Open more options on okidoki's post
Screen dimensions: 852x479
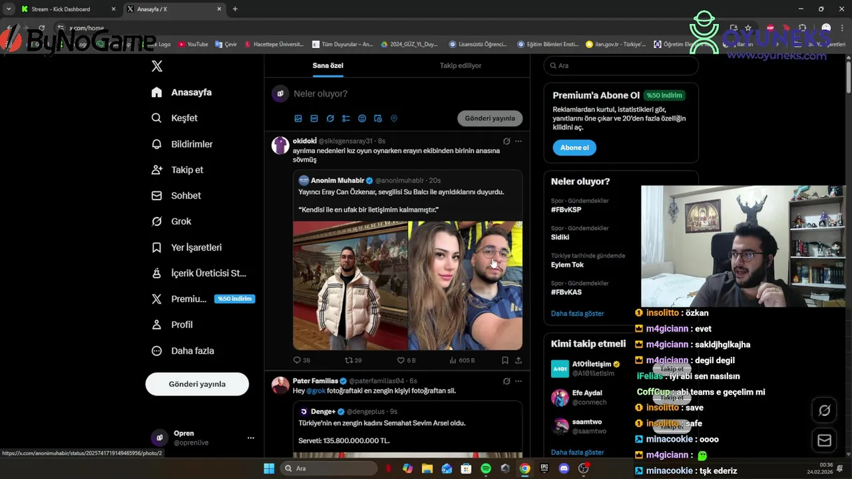(x=519, y=141)
